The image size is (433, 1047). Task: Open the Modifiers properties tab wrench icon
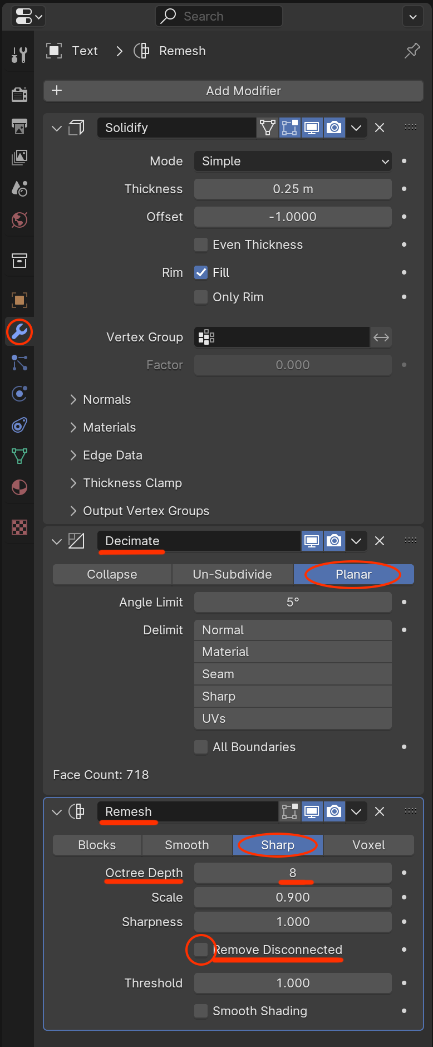(19, 332)
